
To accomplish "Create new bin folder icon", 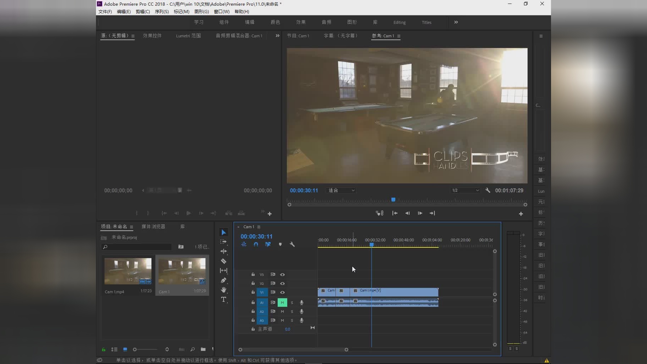I will (203, 349).
